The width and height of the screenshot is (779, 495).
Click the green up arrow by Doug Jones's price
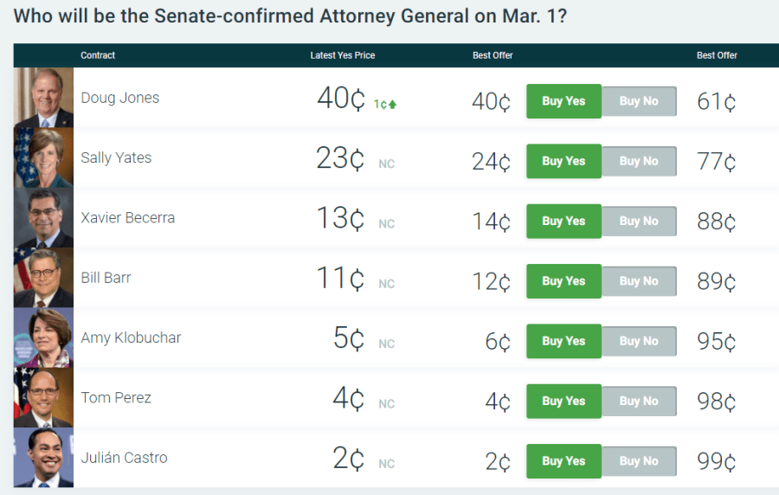pyautogui.click(x=392, y=105)
